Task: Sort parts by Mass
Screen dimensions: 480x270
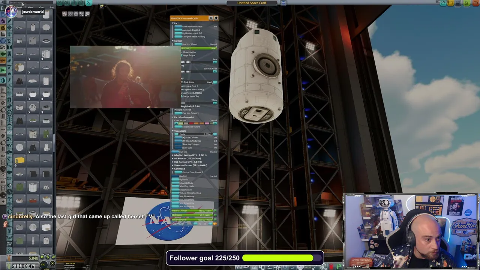Action: coord(30,7)
